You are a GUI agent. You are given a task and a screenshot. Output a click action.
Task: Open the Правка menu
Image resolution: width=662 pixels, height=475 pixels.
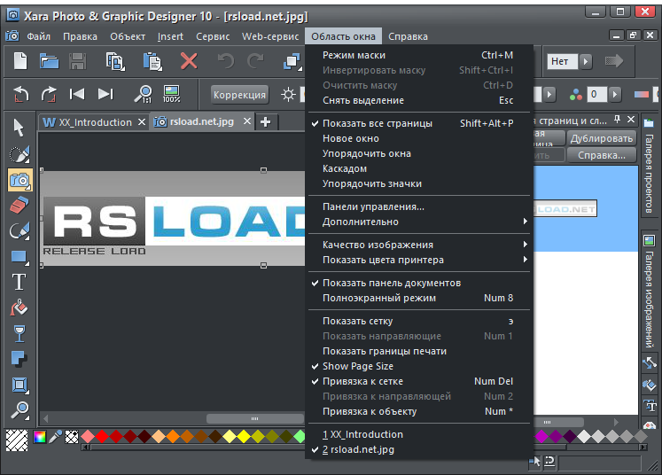pyautogui.click(x=80, y=36)
